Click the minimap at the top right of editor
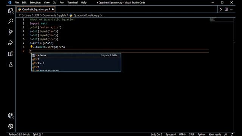Image resolution: width=242 pixels, height=136 pixels. pyautogui.click(x=222, y=20)
